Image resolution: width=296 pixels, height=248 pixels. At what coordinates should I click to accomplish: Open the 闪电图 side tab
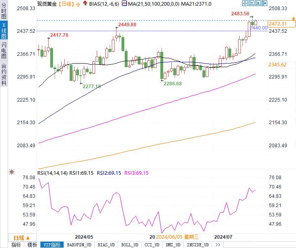[x=4, y=50]
